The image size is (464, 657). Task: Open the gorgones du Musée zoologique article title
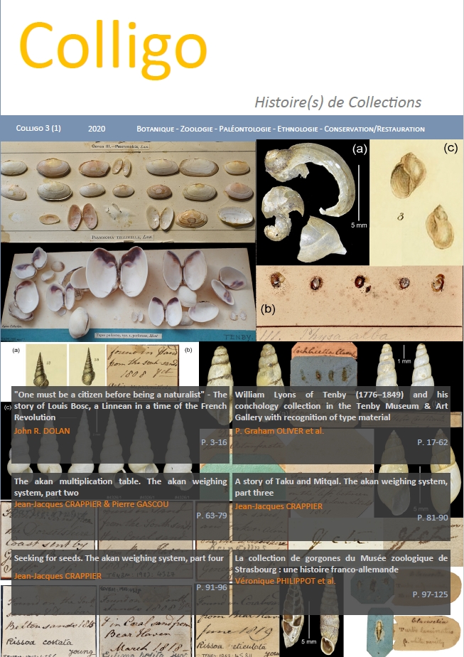[341, 564]
